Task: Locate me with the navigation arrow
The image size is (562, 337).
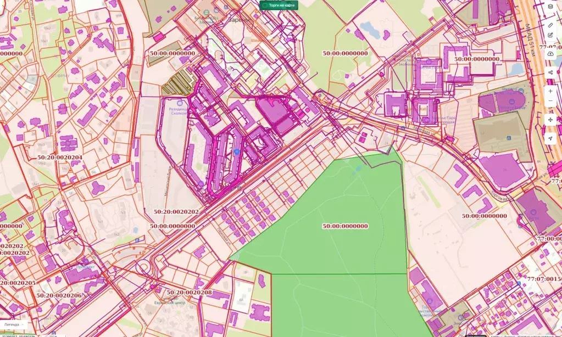Action: click(x=550, y=138)
